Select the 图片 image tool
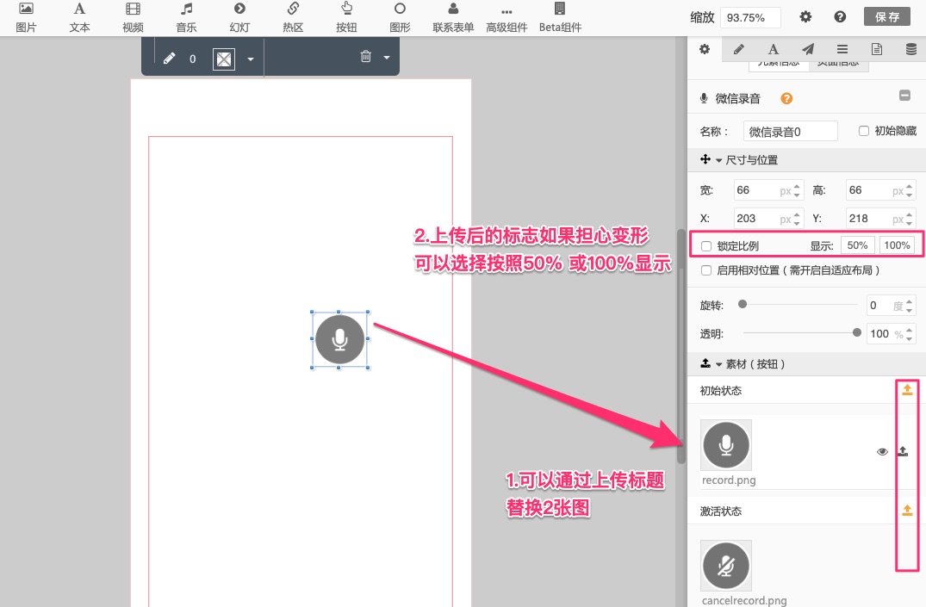926x607 pixels. [26, 16]
